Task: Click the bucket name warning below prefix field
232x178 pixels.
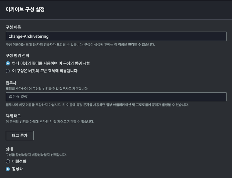Action: point(97,105)
